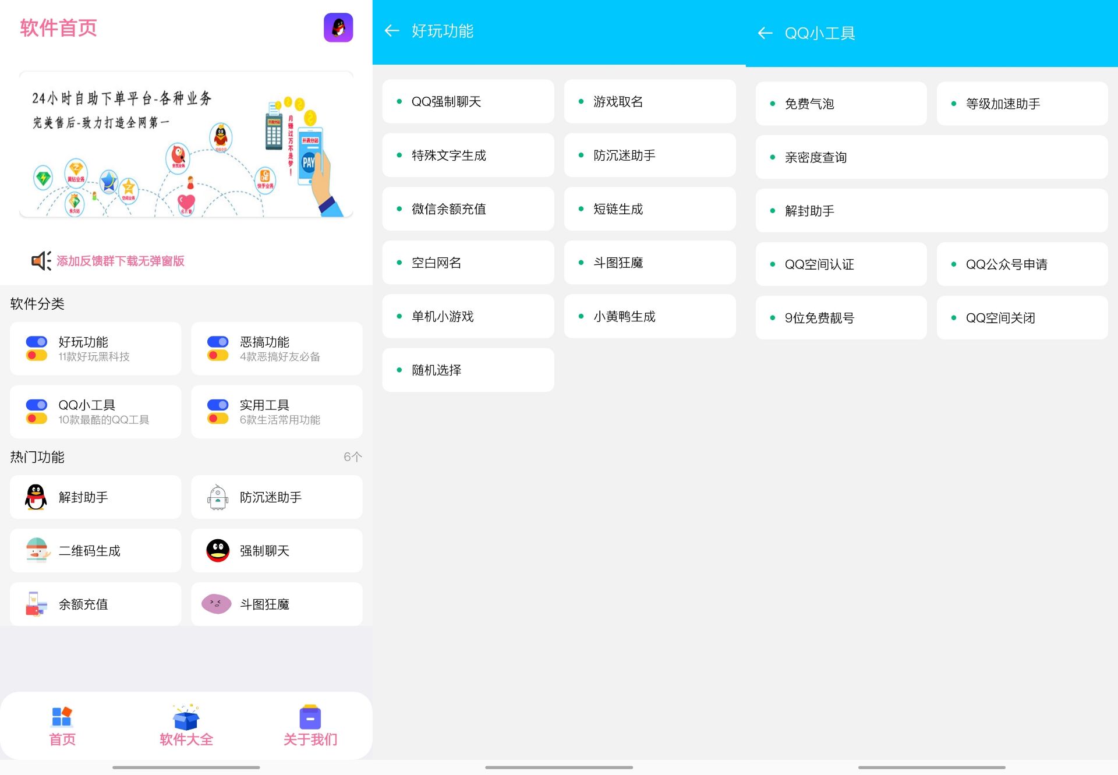Viewport: 1118px width, 775px height.
Task: Tap the 24小时自助下单平台 banner image
Action: (x=186, y=145)
